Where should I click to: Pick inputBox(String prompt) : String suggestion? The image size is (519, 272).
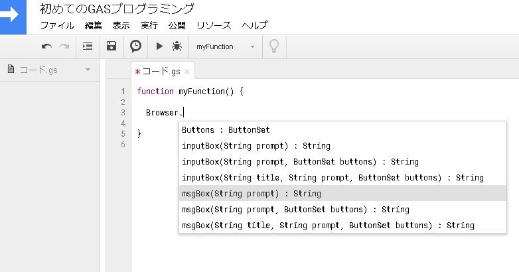[256, 146]
